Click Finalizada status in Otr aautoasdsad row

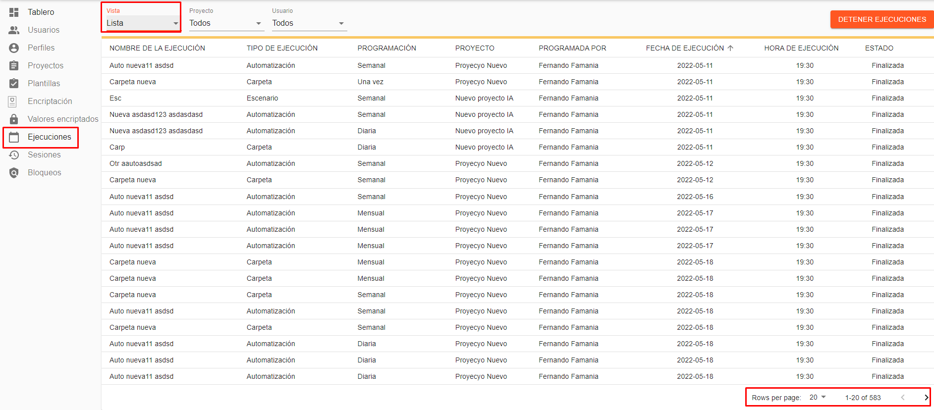pyautogui.click(x=887, y=163)
